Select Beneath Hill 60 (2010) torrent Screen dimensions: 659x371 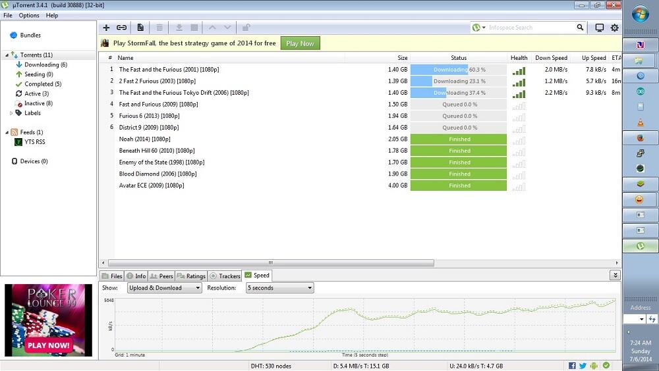pyautogui.click(x=157, y=151)
